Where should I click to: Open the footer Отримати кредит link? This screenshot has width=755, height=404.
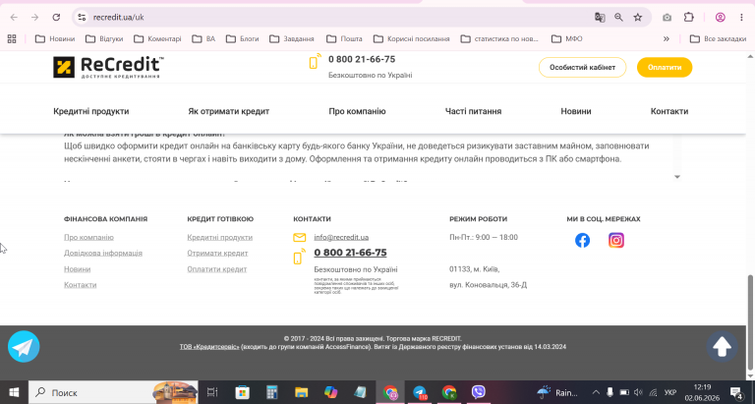pos(217,253)
